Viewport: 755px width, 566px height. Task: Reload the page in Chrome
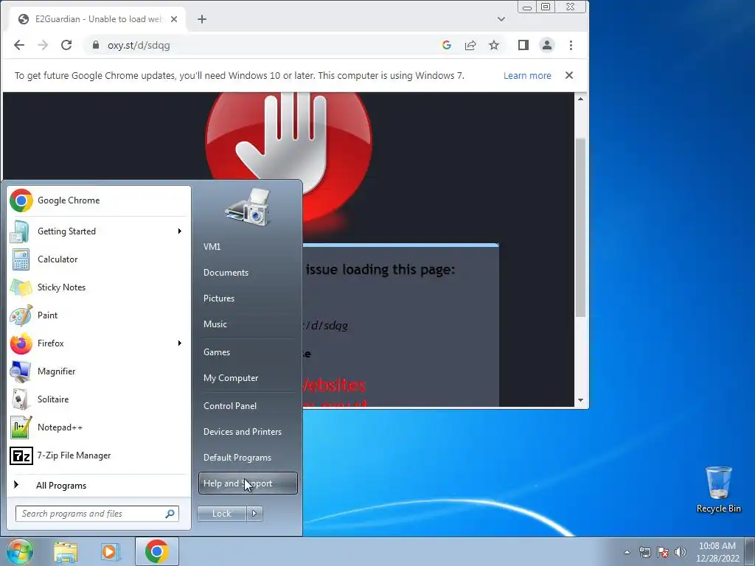[66, 45]
